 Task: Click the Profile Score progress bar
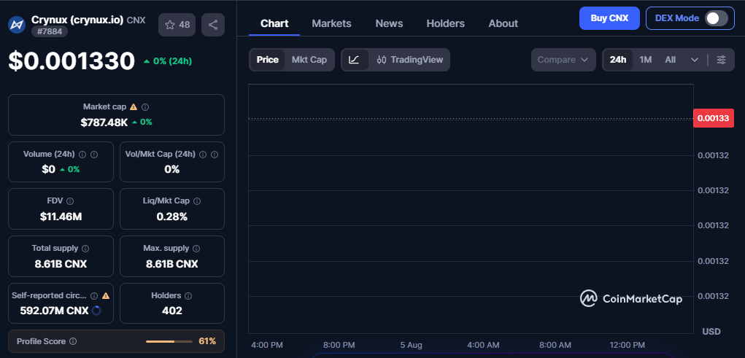coord(169,341)
